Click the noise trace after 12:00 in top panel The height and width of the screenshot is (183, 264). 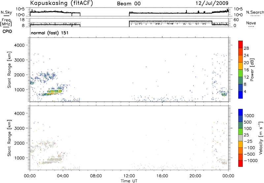click(x=179, y=13)
